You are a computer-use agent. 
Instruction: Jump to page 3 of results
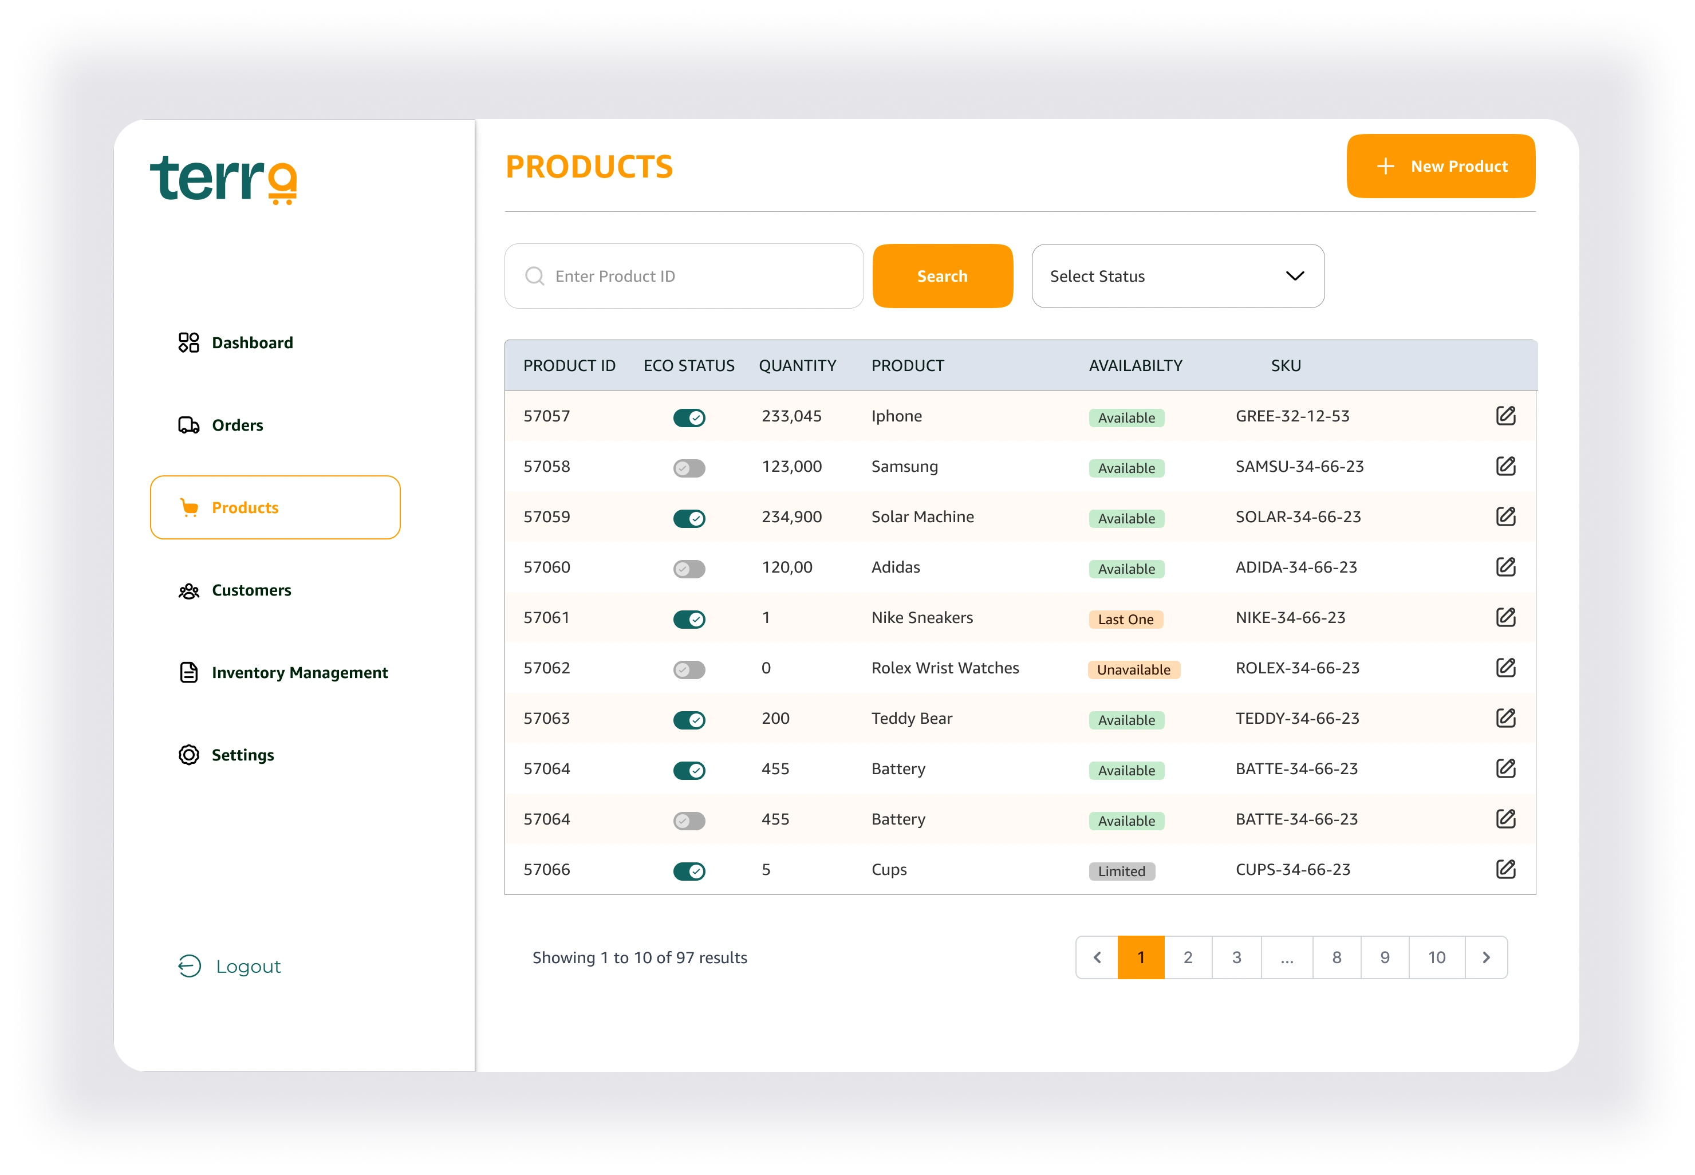pos(1236,957)
